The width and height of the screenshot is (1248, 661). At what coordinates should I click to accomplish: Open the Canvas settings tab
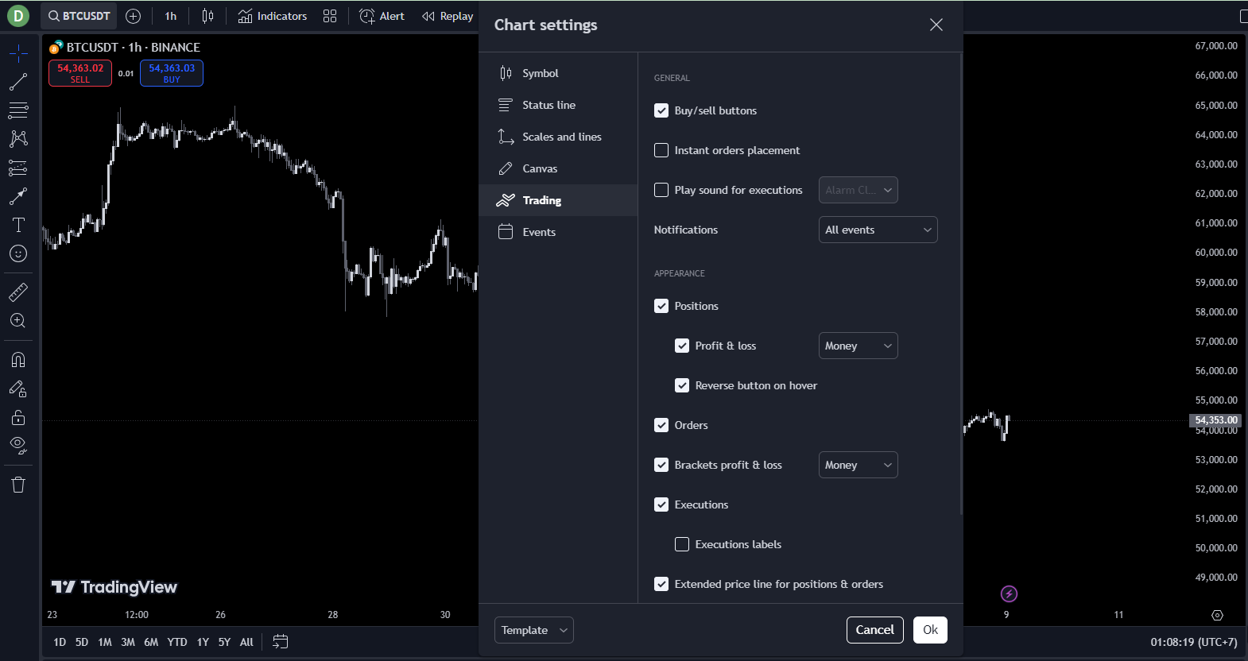[x=559, y=168]
